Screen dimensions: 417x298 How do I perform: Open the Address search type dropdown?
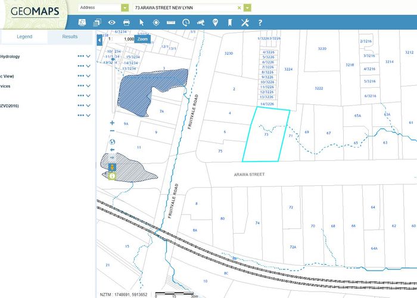coord(125,8)
